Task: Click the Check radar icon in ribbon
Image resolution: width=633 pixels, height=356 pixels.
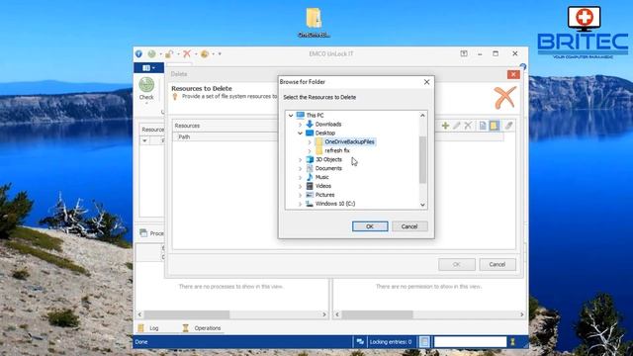Action: click(146, 85)
